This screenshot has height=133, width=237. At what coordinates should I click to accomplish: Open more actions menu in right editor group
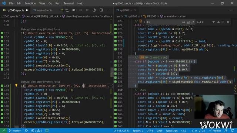coord(231,10)
